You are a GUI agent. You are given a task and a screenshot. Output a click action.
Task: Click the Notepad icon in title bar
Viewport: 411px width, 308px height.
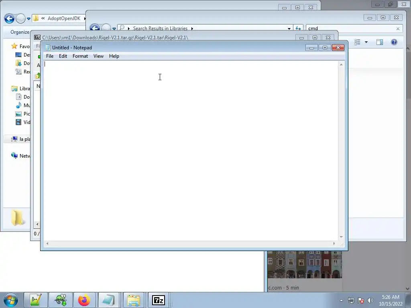pos(48,47)
